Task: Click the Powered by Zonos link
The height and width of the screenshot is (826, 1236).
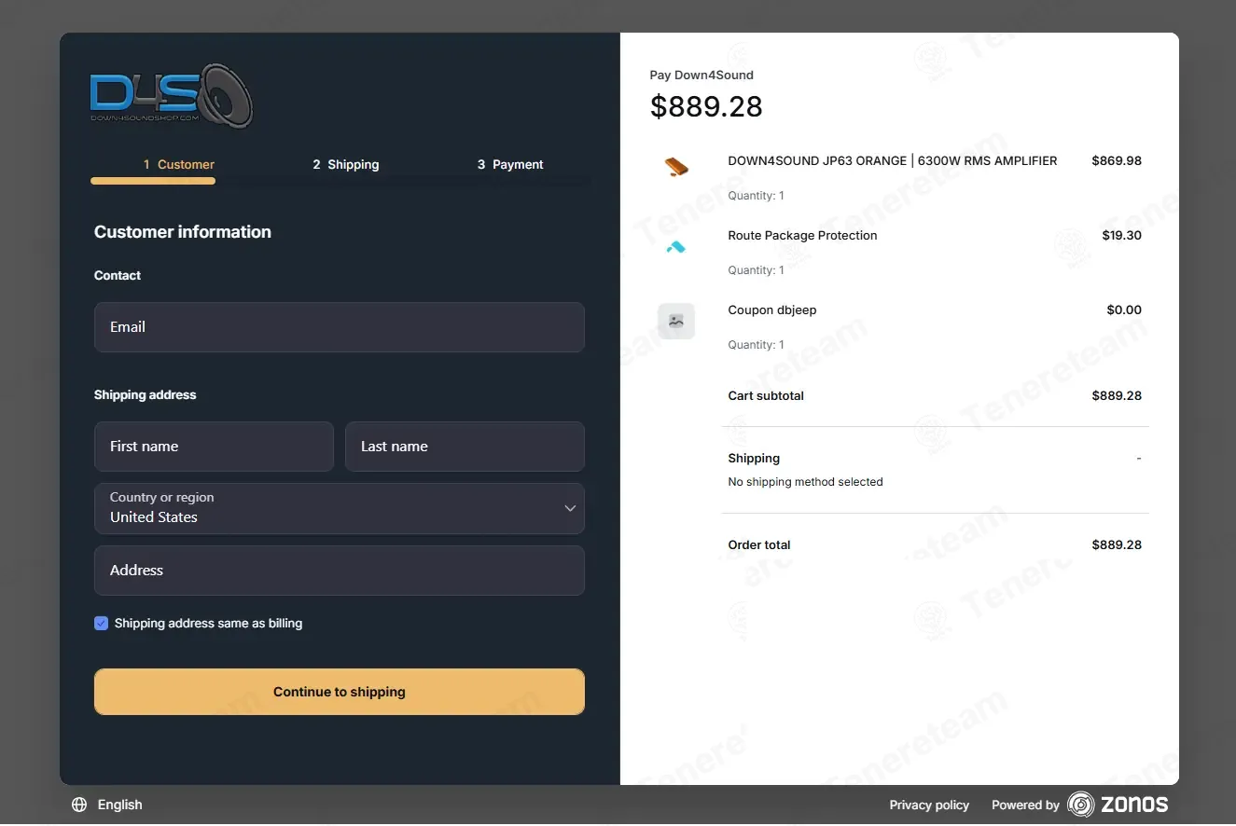Action: click(x=1079, y=805)
